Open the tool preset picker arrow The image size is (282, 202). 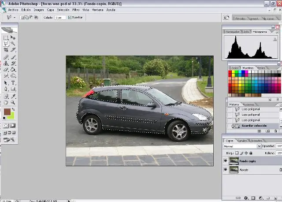tap(15, 18)
